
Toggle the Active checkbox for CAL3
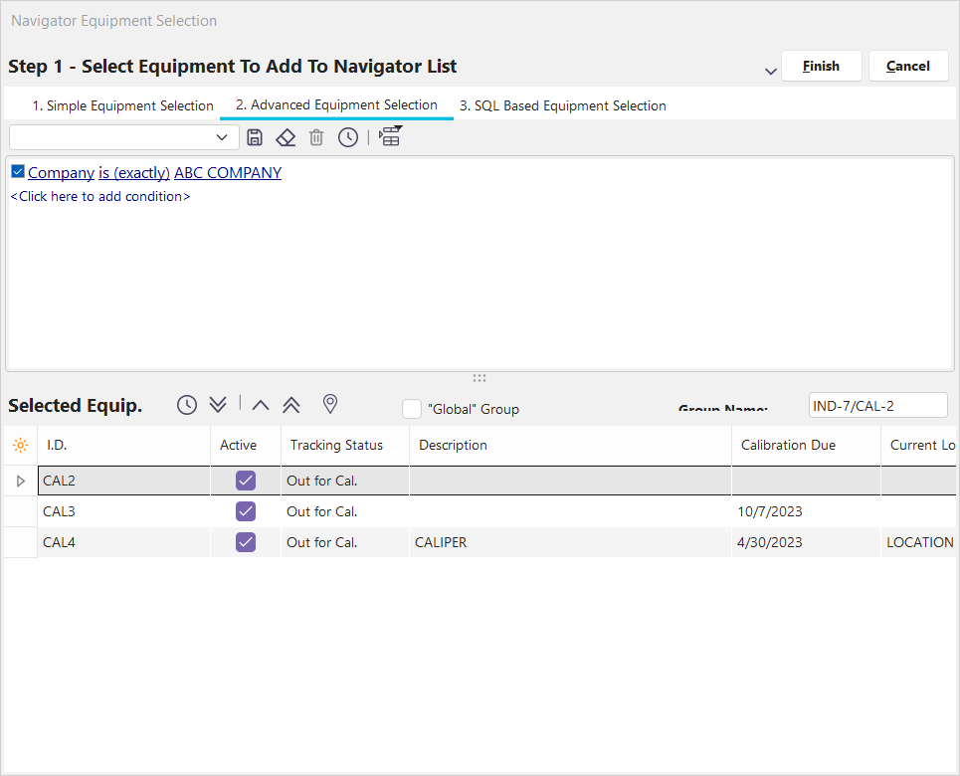pyautogui.click(x=246, y=511)
